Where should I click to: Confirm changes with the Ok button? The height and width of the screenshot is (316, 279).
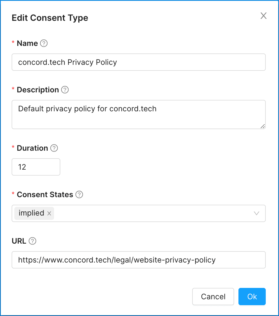(x=252, y=297)
